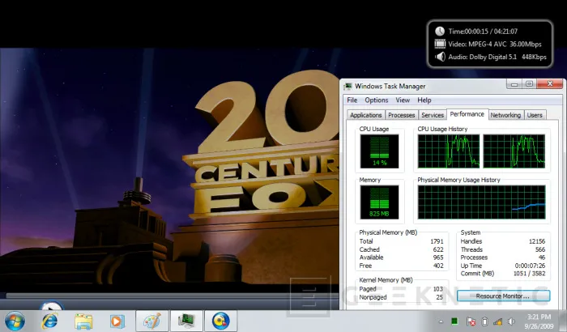The width and height of the screenshot is (567, 332).
Task: Click the Cached memory value 622
Action: (x=438, y=249)
